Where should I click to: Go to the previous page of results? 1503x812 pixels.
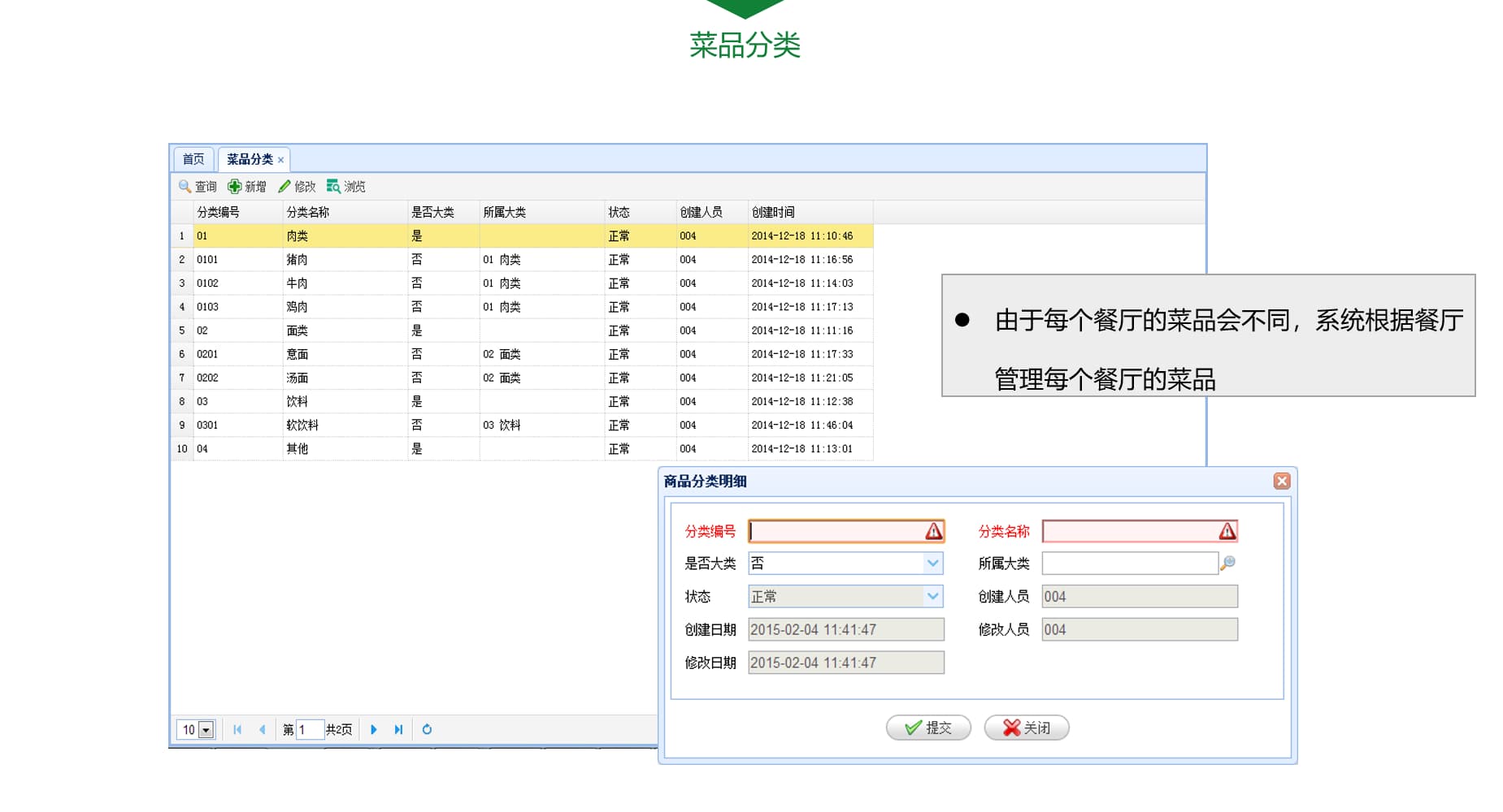click(x=262, y=729)
